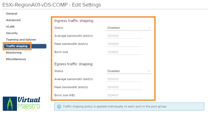Viewport: 209px width, 113px height.
Task: Open the General settings tab
Action: click(11, 14)
